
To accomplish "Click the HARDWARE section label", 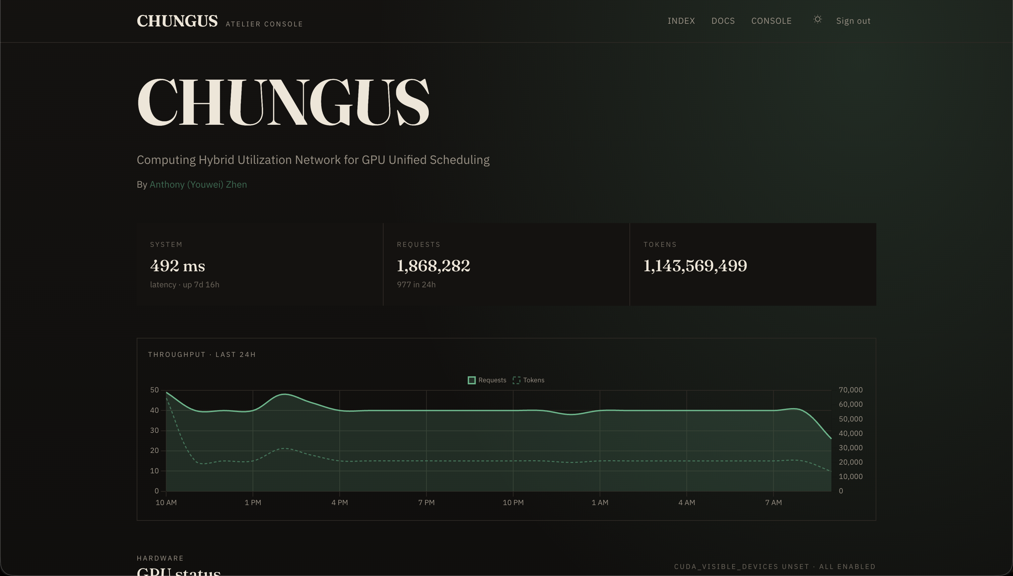I will (x=160, y=558).
